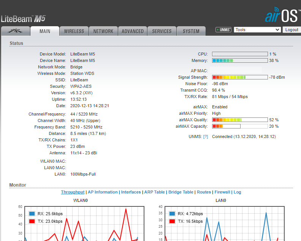
Task: Click the Channel/Frequency value 44 / 5220 MHz
Action: 84,114
